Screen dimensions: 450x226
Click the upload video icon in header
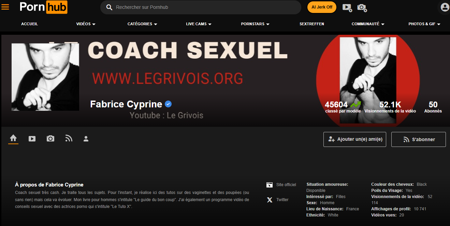point(347,7)
